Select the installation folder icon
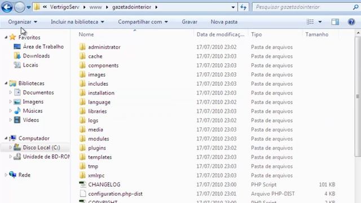Viewport: 361px width, 203px height. tap(82, 92)
